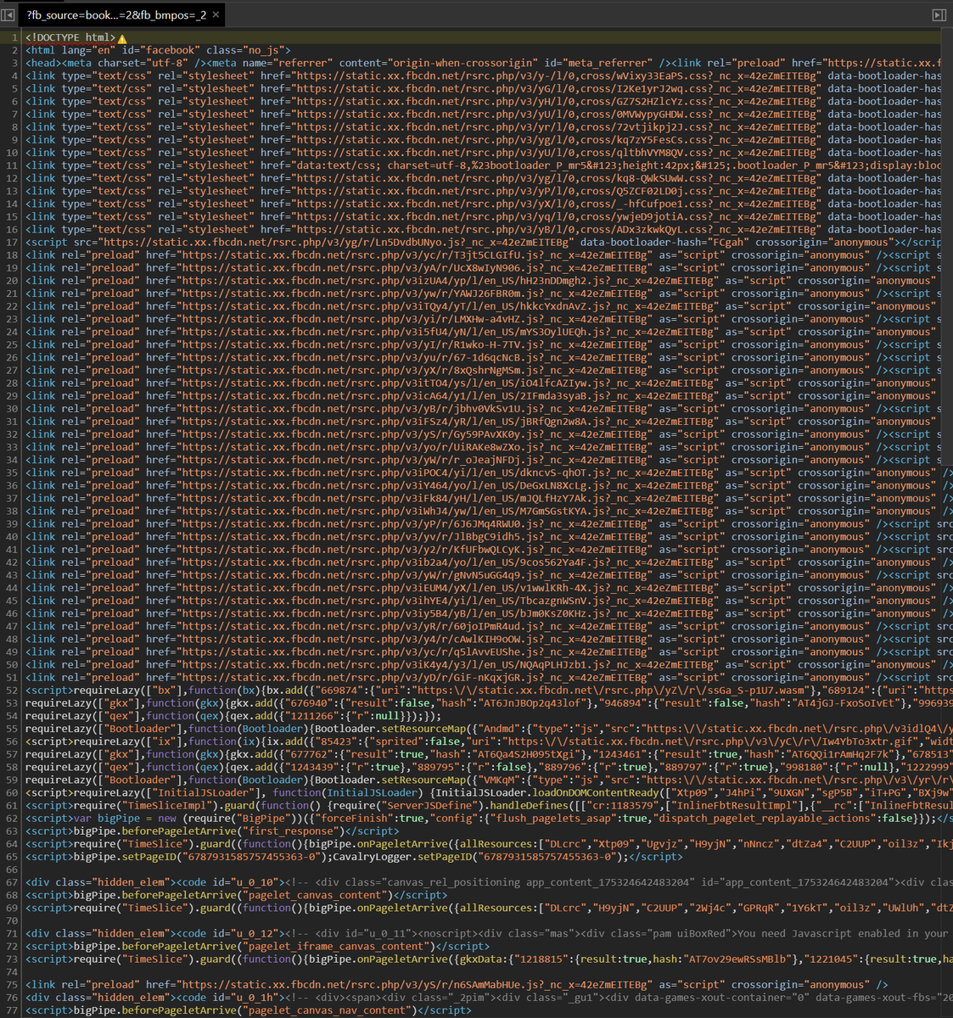
Task: Click gutter line number 67
Action: tap(12, 882)
